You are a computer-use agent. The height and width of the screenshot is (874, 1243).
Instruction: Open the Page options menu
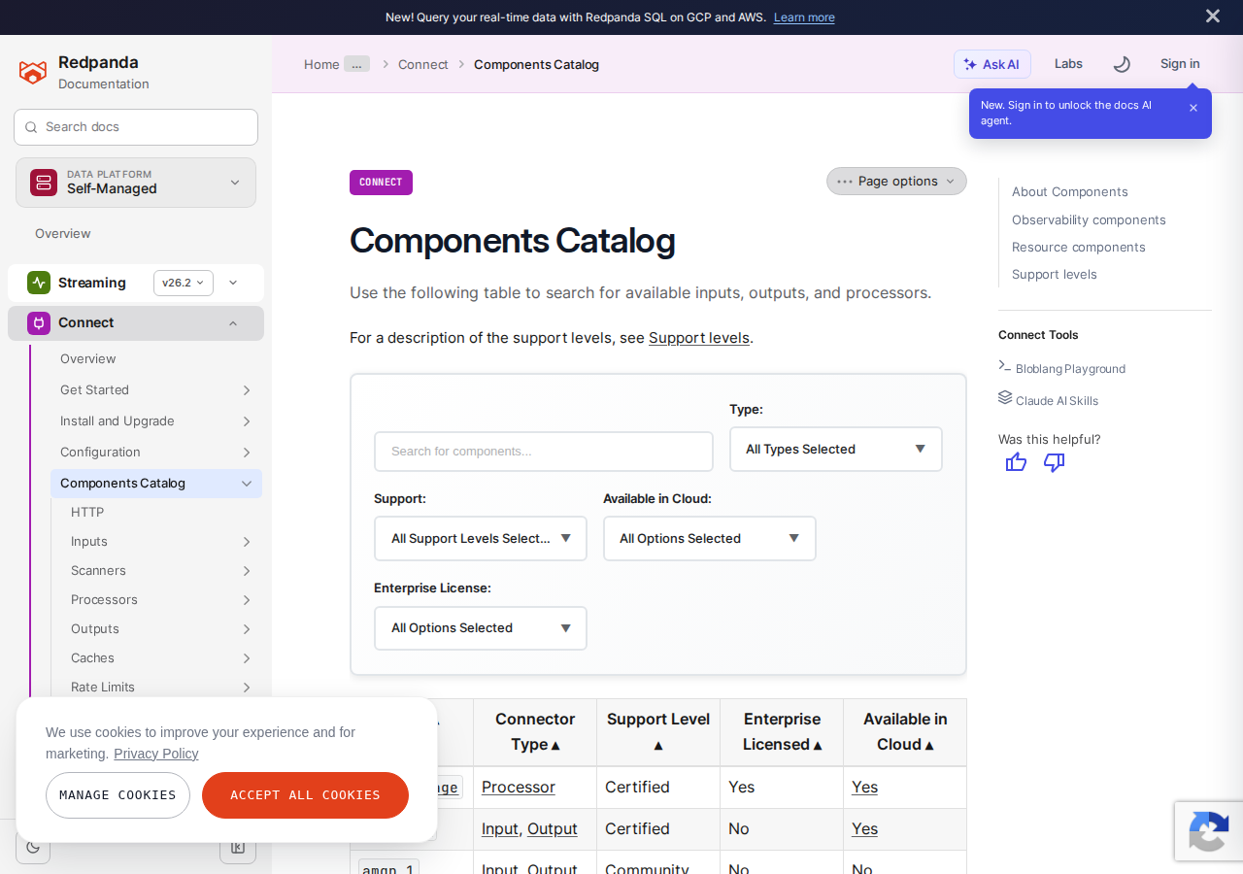click(896, 182)
